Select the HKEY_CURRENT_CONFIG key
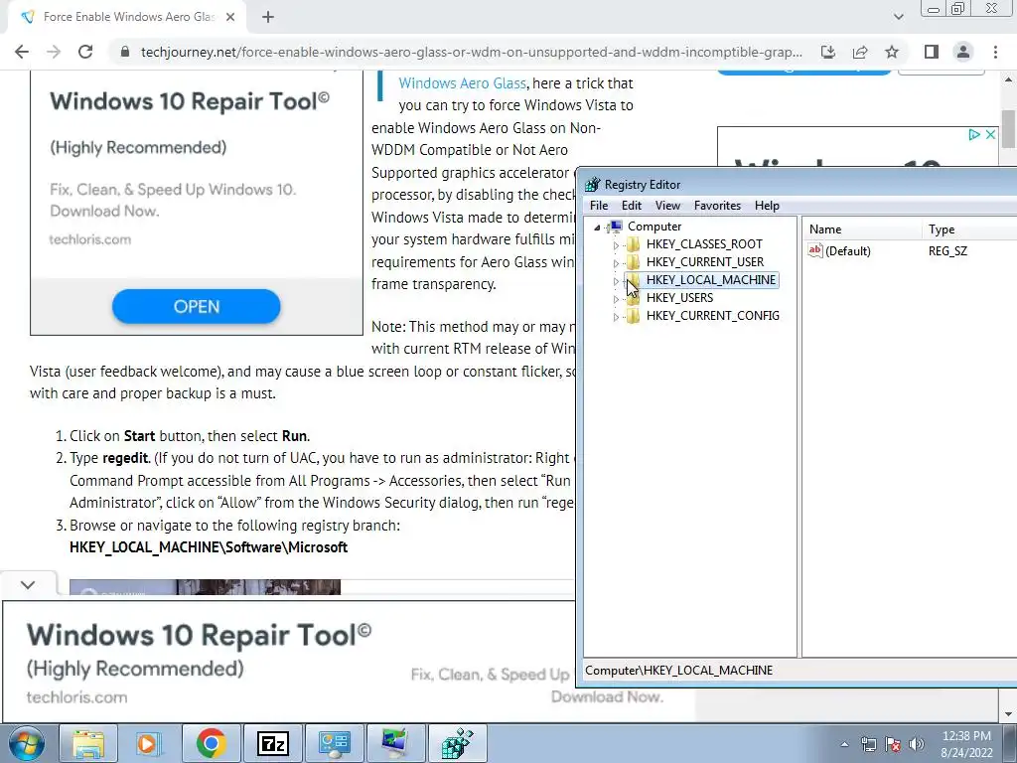 [x=713, y=315]
